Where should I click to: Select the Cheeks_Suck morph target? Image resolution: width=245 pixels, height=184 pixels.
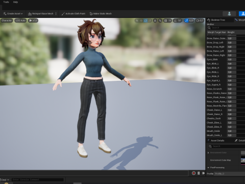[x=214, y=119]
